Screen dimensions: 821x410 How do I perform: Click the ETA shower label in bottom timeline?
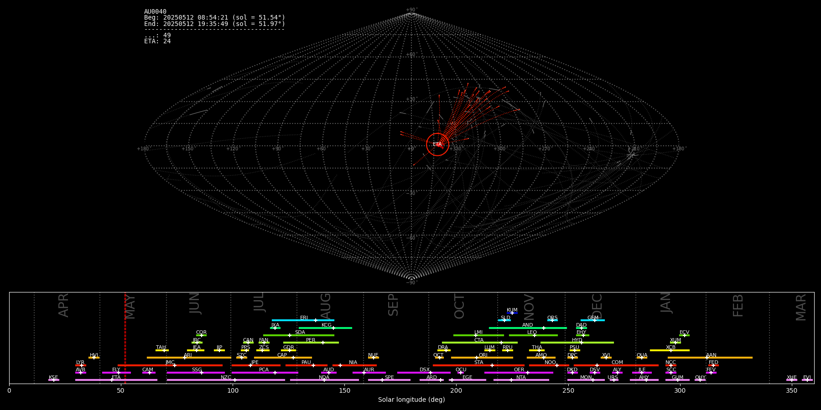coord(116,378)
